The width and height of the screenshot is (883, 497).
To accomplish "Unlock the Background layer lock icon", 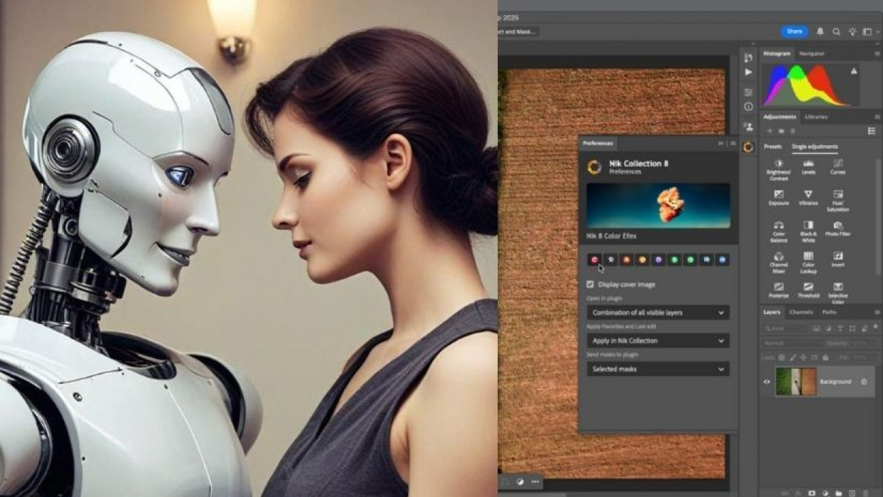I will 864,382.
